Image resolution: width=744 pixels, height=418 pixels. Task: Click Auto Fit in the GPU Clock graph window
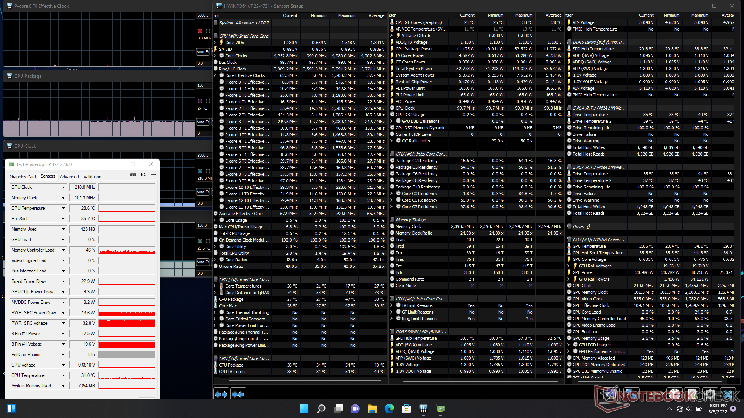[x=203, y=192]
